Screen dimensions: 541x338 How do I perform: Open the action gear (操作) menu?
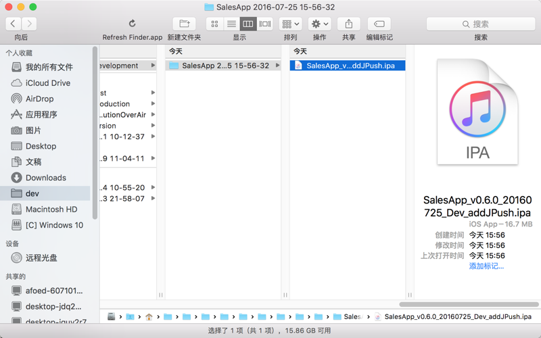(319, 24)
